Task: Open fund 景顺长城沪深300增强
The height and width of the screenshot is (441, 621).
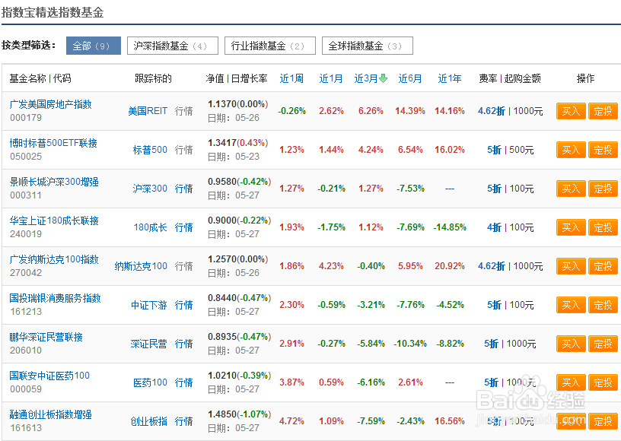Action: tap(54, 182)
